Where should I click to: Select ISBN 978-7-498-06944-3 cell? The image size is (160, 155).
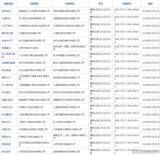click(127, 26)
